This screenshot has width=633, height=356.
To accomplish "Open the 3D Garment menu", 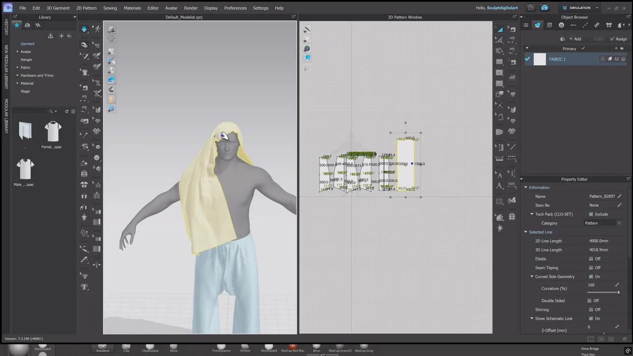I will tap(58, 8).
